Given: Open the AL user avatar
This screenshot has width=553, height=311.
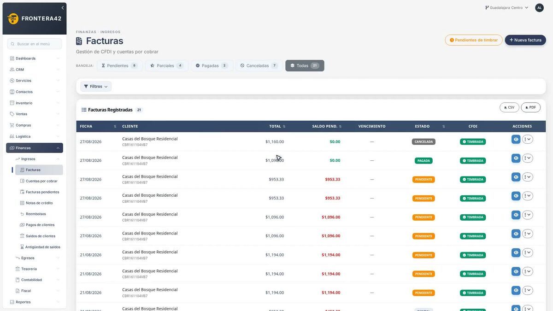Looking at the screenshot, I should [539, 8].
